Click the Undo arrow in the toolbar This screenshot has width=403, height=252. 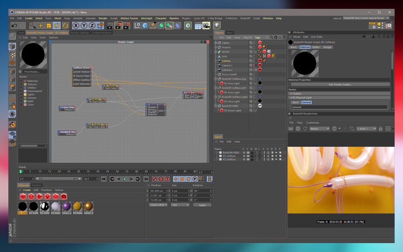(14, 25)
